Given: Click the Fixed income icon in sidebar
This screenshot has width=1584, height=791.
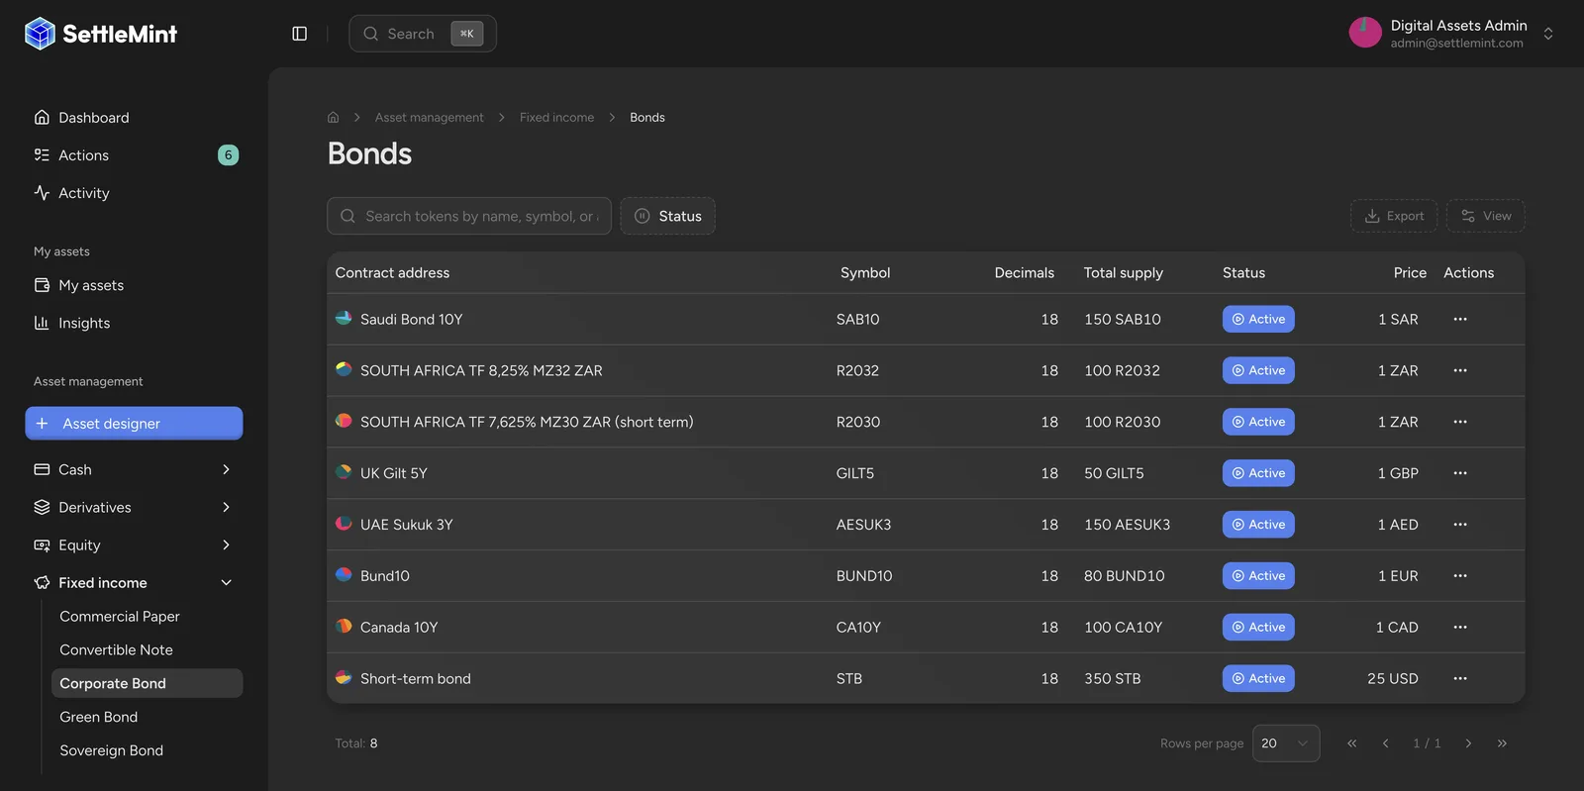Looking at the screenshot, I should pos(42,582).
